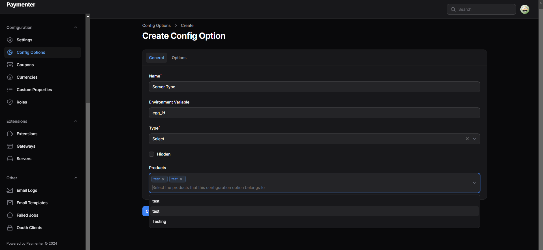Enable the Hidden checkbox
543x250 pixels.
tap(151, 154)
